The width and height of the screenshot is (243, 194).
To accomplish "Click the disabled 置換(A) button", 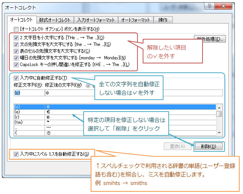I will [177, 146].
